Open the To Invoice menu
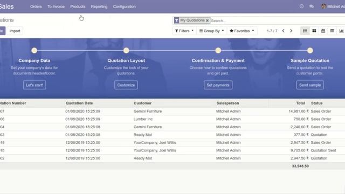The width and height of the screenshot is (345, 194). click(x=56, y=6)
